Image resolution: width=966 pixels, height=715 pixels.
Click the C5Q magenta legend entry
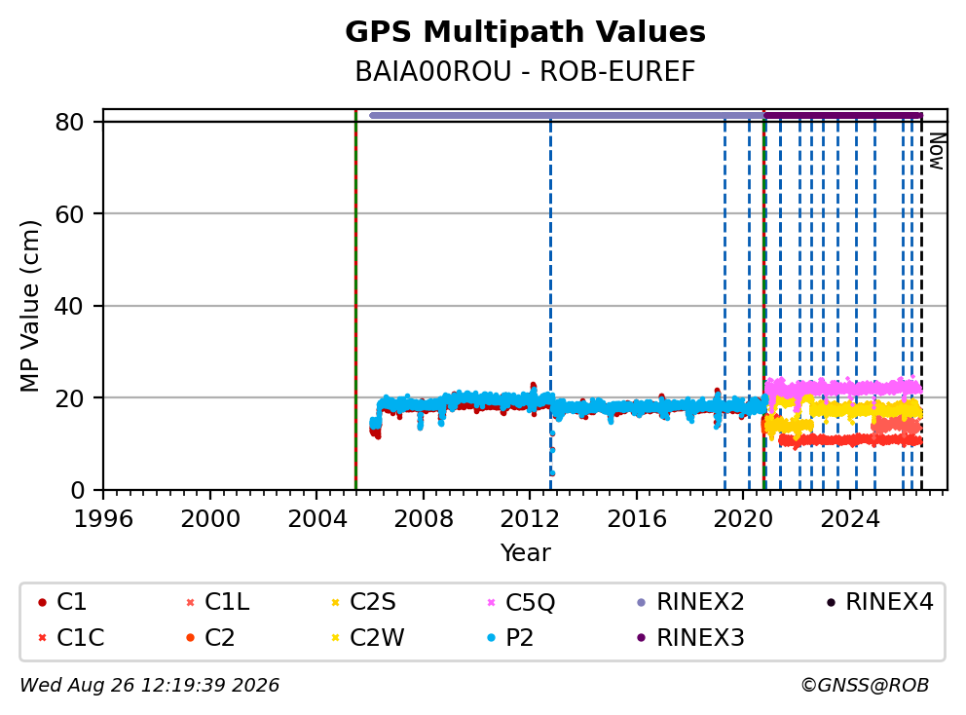[521, 602]
